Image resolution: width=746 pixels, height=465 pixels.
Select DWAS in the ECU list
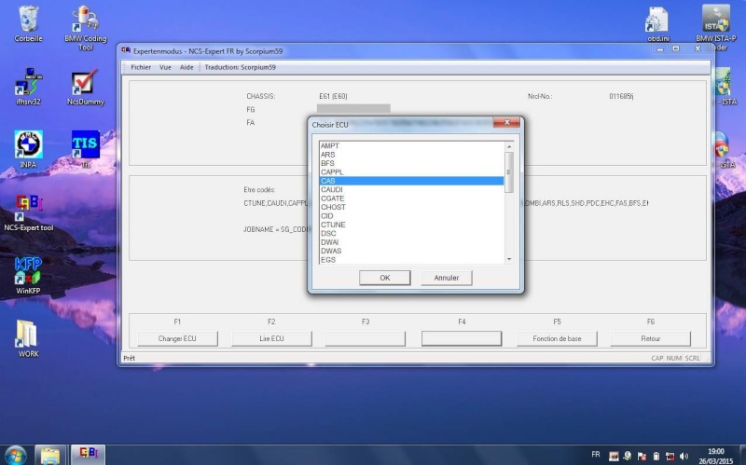point(411,251)
